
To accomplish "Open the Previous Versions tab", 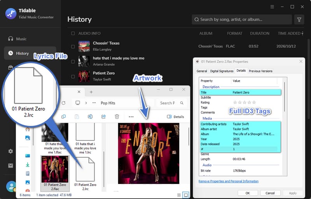I will (260, 71).
